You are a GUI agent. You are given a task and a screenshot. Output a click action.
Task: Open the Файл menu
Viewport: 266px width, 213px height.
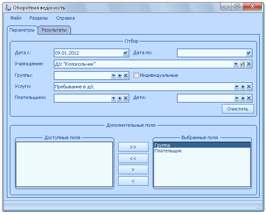pos(16,18)
